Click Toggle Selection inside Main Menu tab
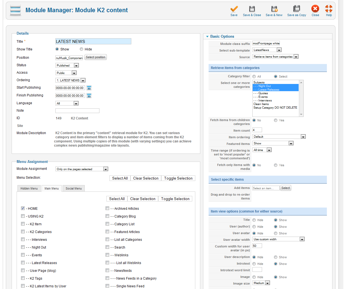 [x=175, y=199]
